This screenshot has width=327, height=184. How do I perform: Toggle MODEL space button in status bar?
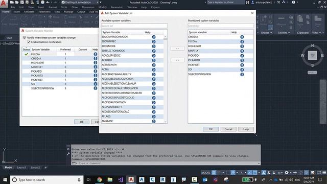[205, 173]
